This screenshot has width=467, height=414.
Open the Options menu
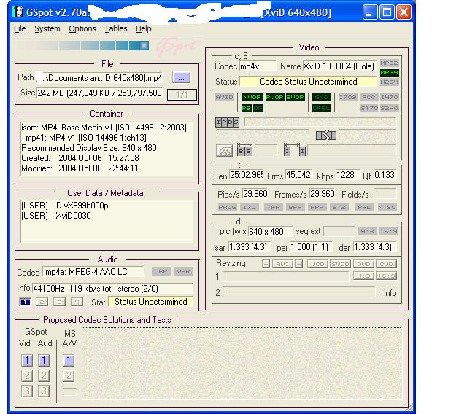(x=82, y=29)
